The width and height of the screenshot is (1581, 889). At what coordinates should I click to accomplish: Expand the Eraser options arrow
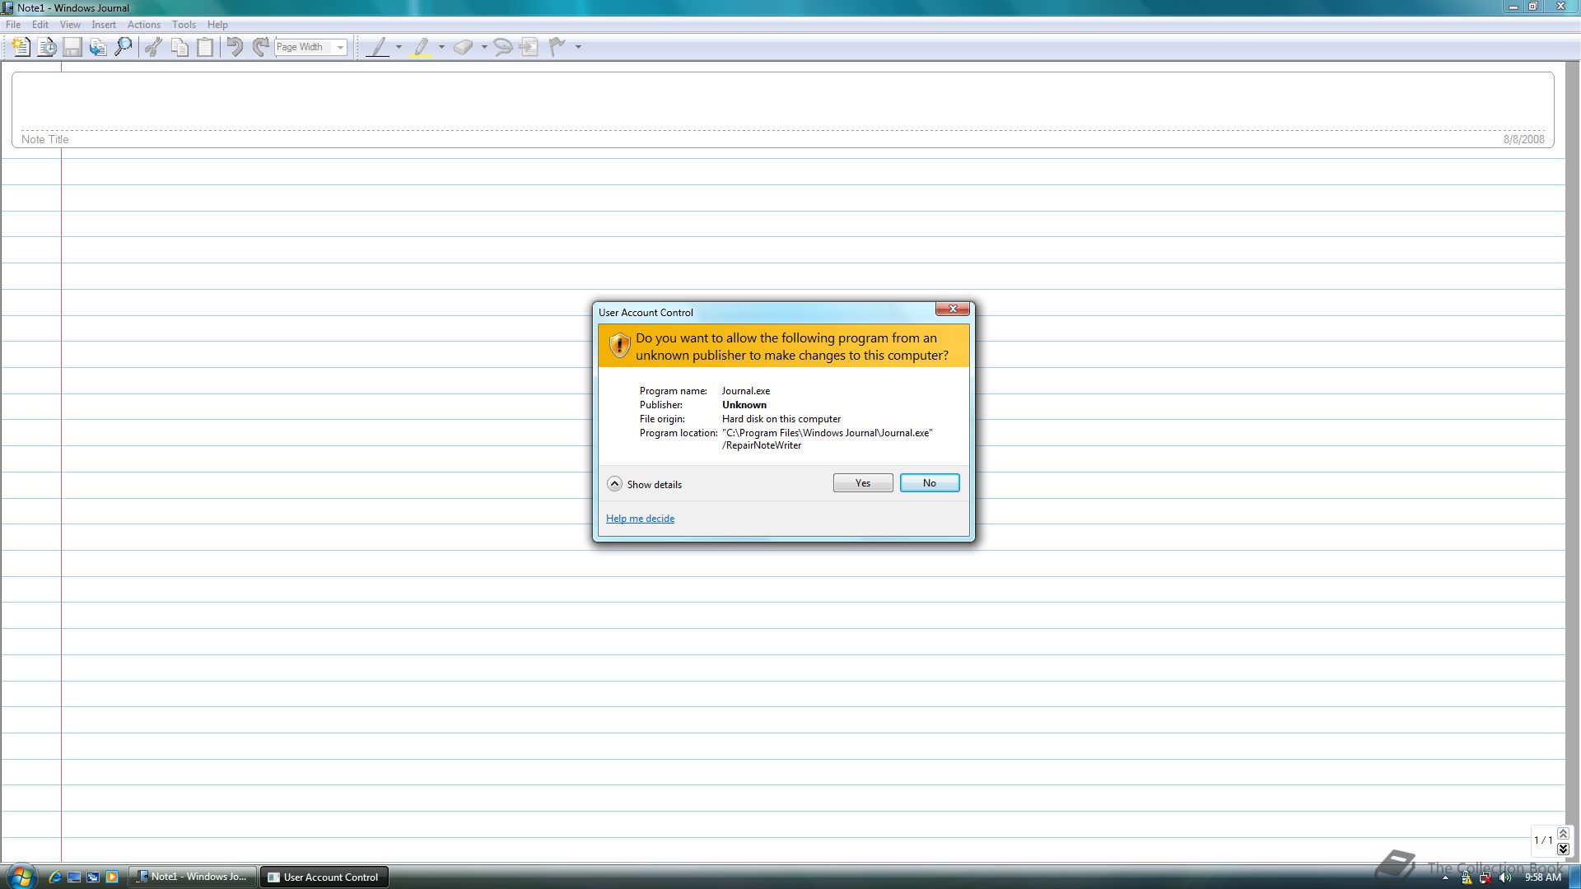coord(483,47)
